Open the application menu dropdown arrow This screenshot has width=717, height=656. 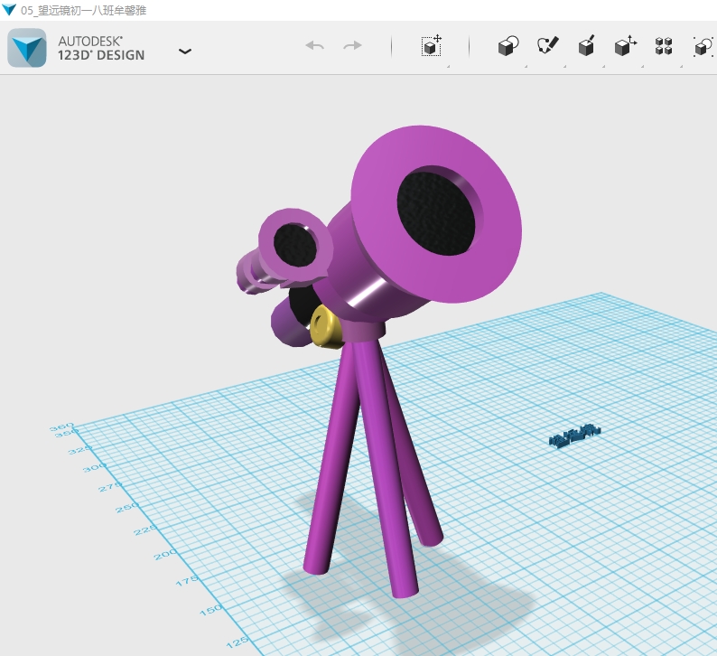pyautogui.click(x=185, y=52)
